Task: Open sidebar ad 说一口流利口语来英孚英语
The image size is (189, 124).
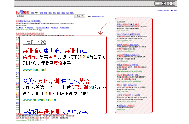Action: click(129, 34)
